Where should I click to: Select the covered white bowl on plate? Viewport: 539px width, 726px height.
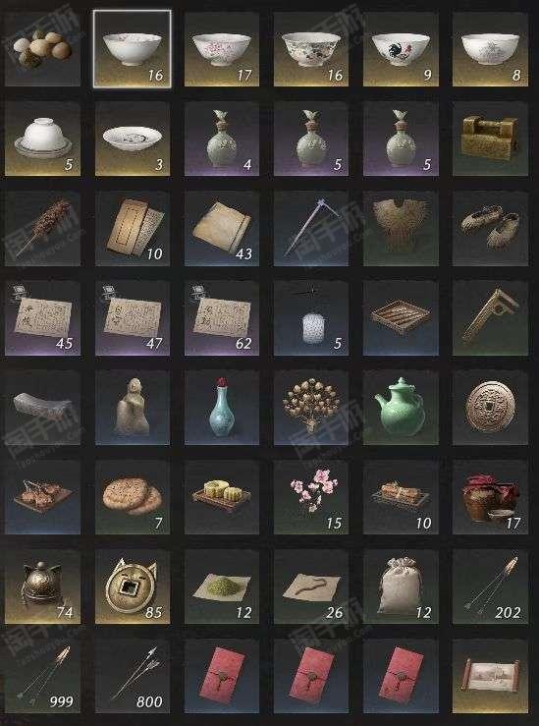click(x=42, y=139)
